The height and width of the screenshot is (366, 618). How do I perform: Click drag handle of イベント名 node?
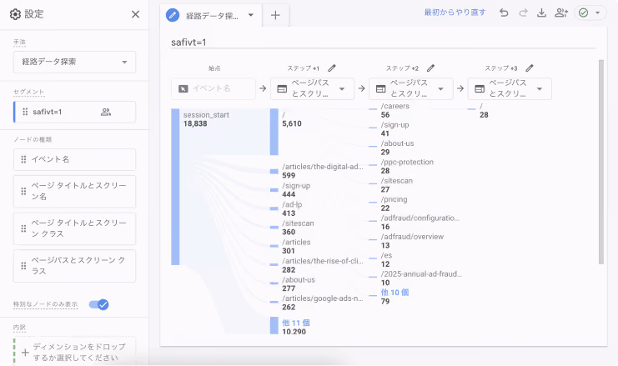(x=23, y=159)
